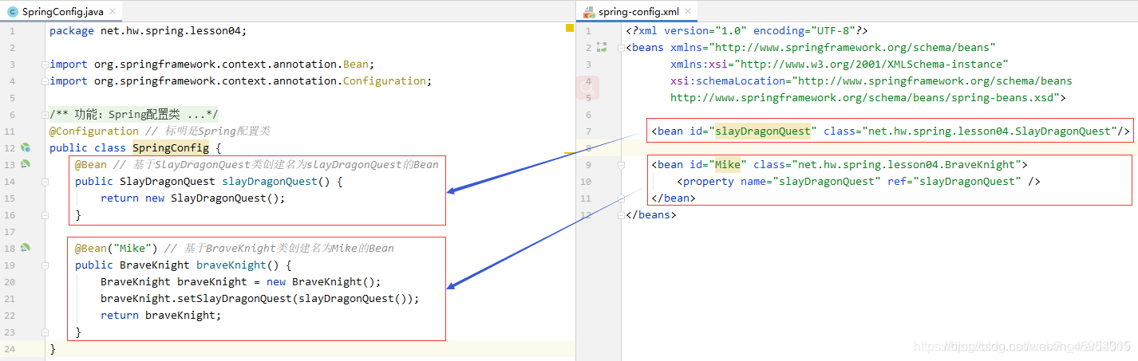Click Spring context gutter icon on XML line 2
This screenshot has width=1138, height=361.
[x=602, y=47]
